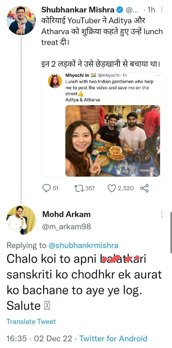172x348 pixels.
Task: Open Mohd Arkam reply's three-dot menu
Action: click(162, 214)
